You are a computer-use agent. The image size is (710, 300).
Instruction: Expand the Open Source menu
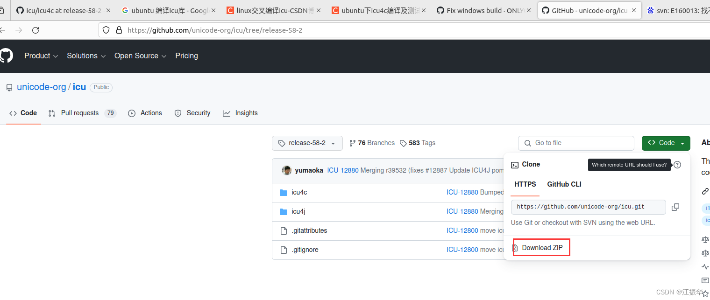(141, 56)
